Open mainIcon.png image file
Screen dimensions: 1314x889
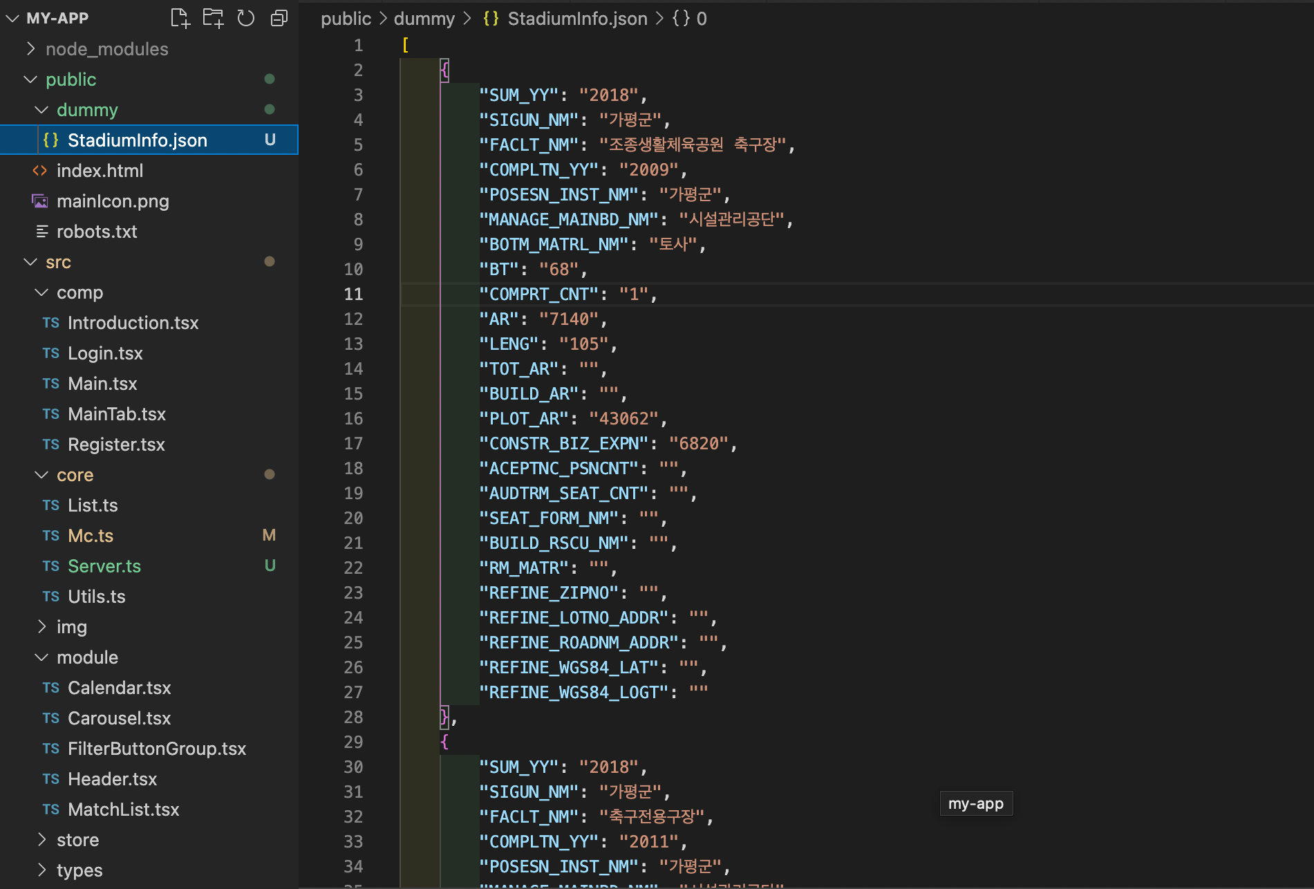(113, 201)
